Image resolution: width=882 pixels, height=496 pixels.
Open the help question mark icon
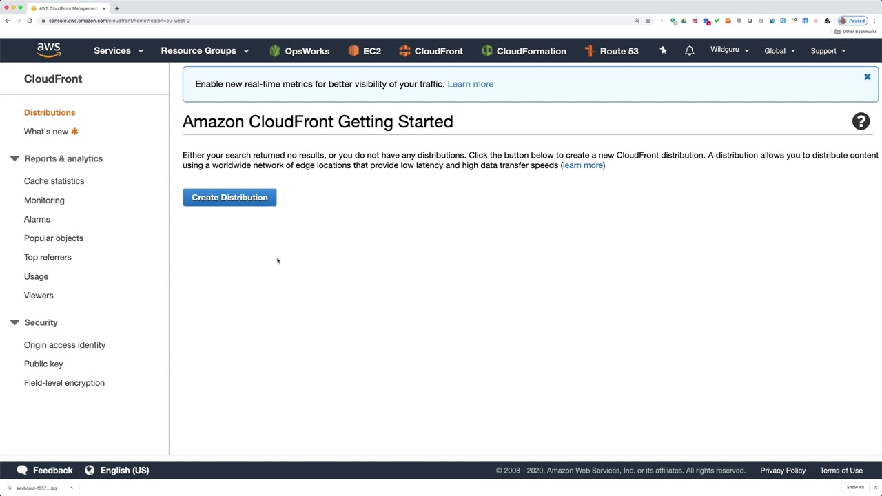861,122
